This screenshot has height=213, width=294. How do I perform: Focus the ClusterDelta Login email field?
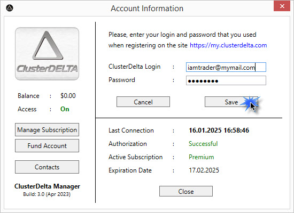point(226,67)
